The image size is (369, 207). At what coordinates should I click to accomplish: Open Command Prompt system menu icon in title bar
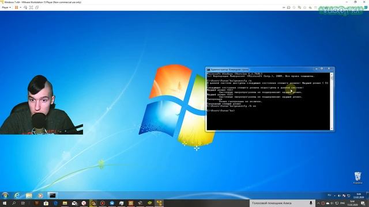(x=208, y=70)
